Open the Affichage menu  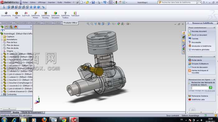(x=42, y=2)
